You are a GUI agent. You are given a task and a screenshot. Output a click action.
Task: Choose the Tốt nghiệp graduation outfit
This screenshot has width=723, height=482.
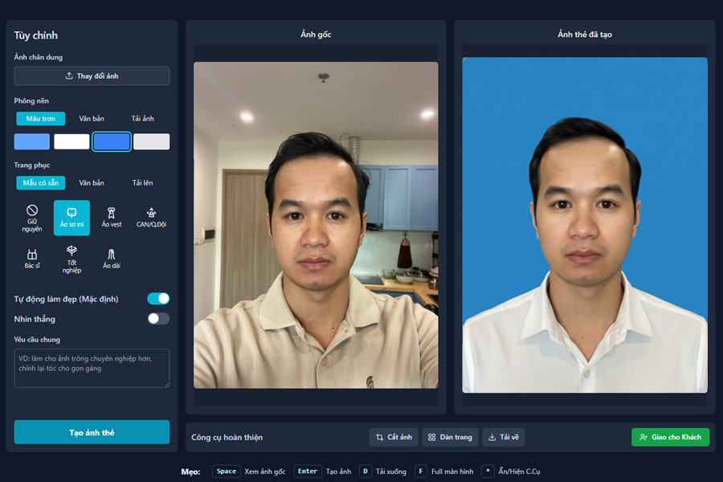(x=71, y=258)
